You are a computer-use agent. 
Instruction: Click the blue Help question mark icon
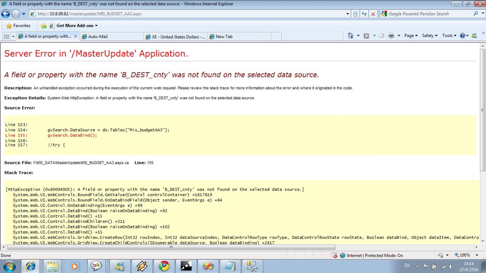[x=463, y=36]
